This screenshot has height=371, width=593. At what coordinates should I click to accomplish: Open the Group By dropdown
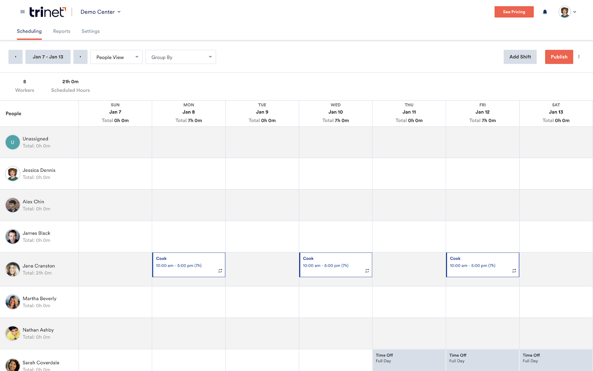point(181,57)
